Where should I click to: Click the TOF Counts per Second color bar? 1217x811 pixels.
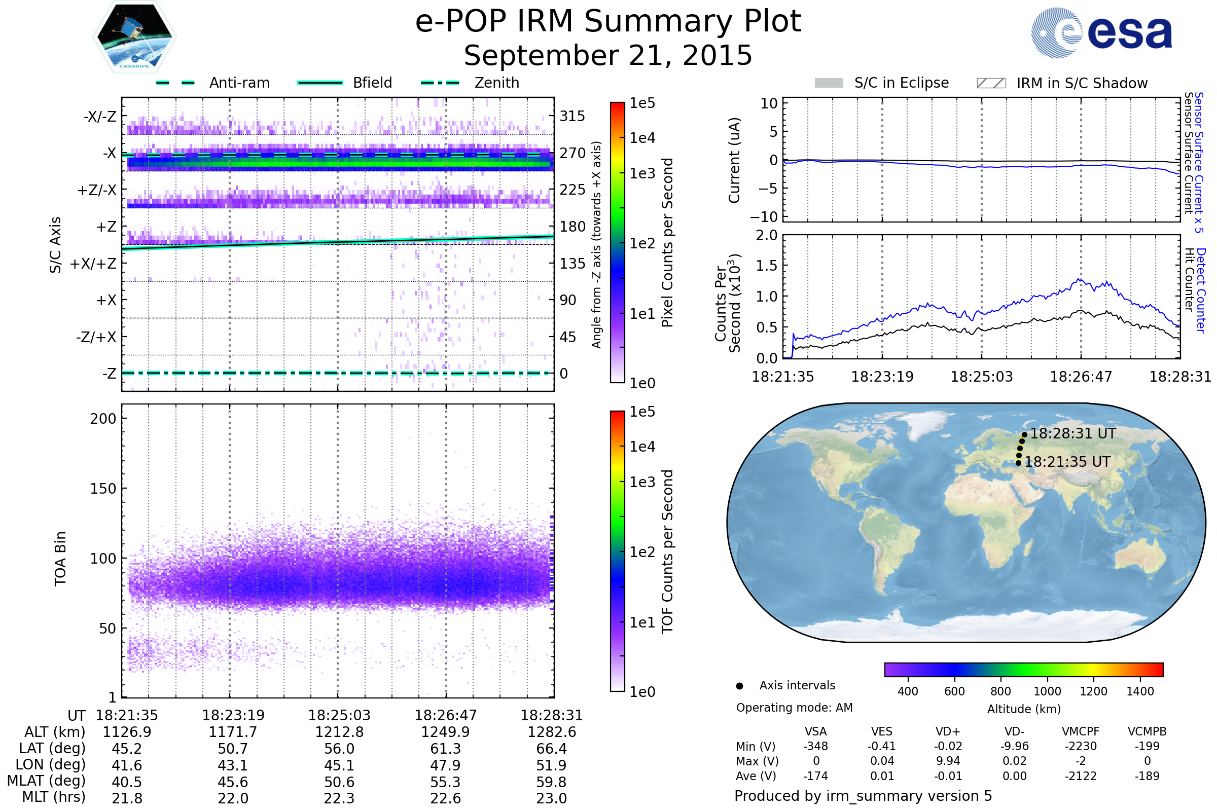[617, 551]
